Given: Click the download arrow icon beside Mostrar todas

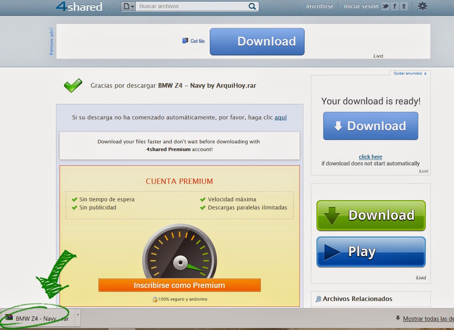Looking at the screenshot, I should [x=398, y=318].
